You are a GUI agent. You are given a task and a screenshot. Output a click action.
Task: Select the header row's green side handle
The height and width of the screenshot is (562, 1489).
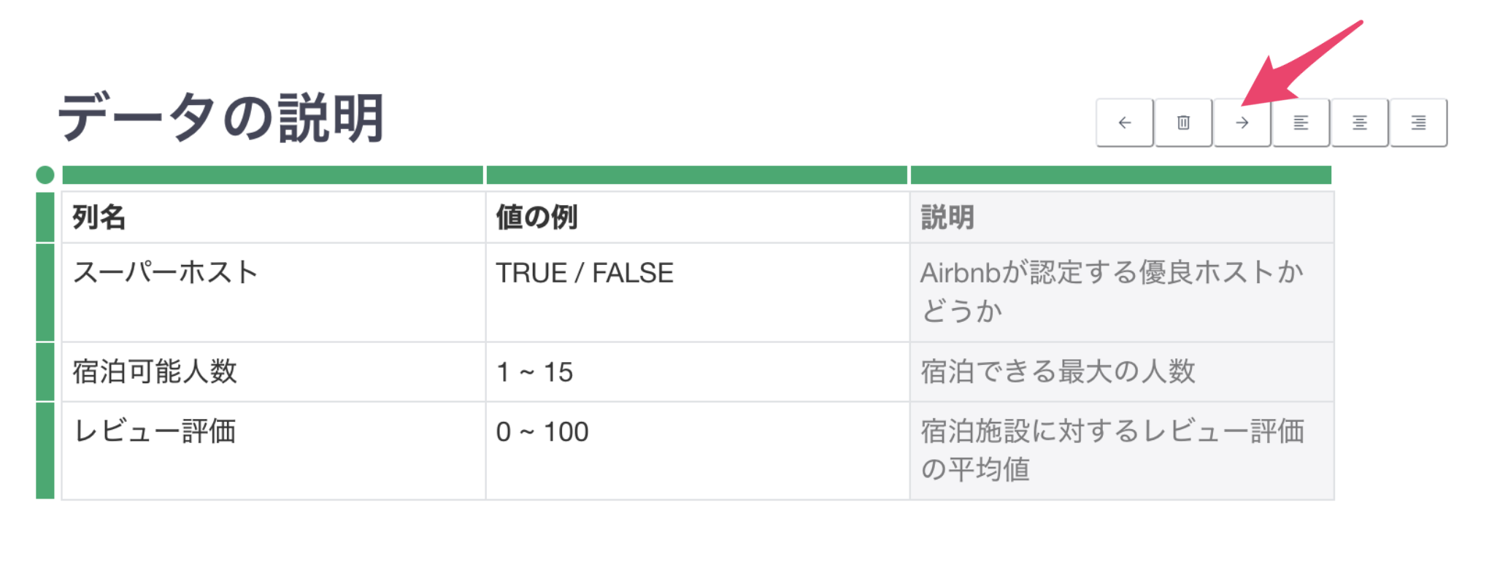pos(45,218)
